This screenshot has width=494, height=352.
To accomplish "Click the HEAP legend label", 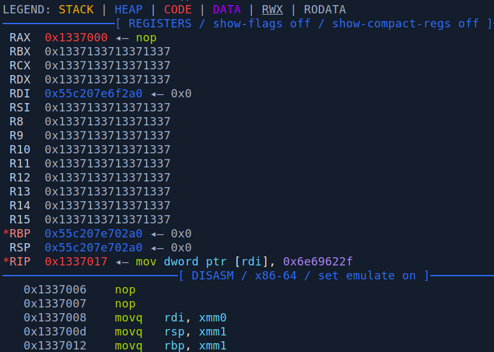I will click(x=128, y=10).
